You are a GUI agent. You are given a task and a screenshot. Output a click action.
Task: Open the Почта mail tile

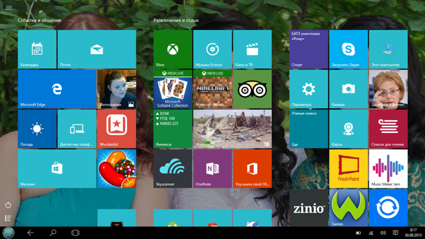[97, 49]
